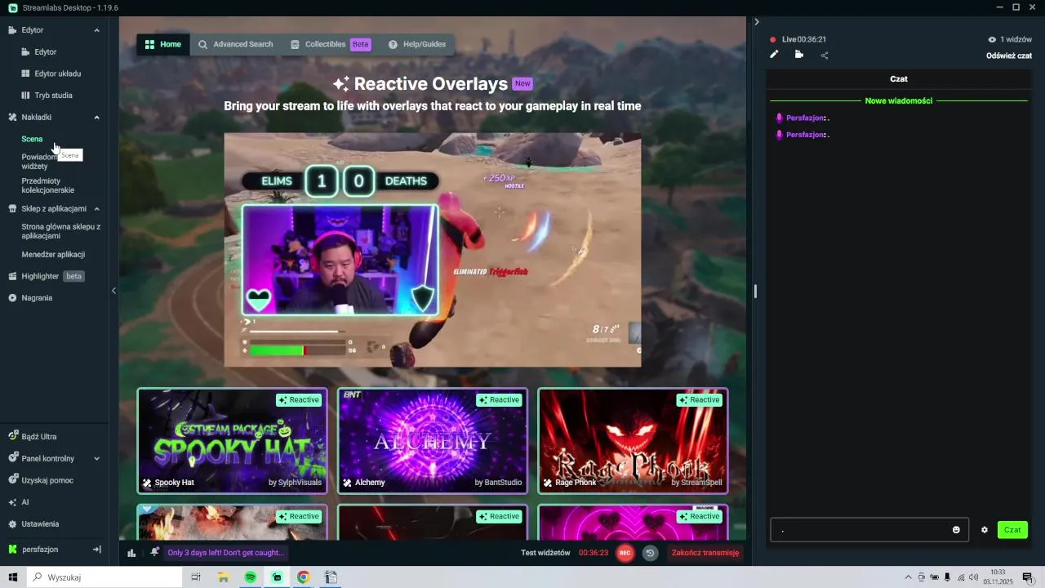The width and height of the screenshot is (1045, 588).
Task: Open Strona główna sklepu z aplikacjami
Action: (x=61, y=231)
